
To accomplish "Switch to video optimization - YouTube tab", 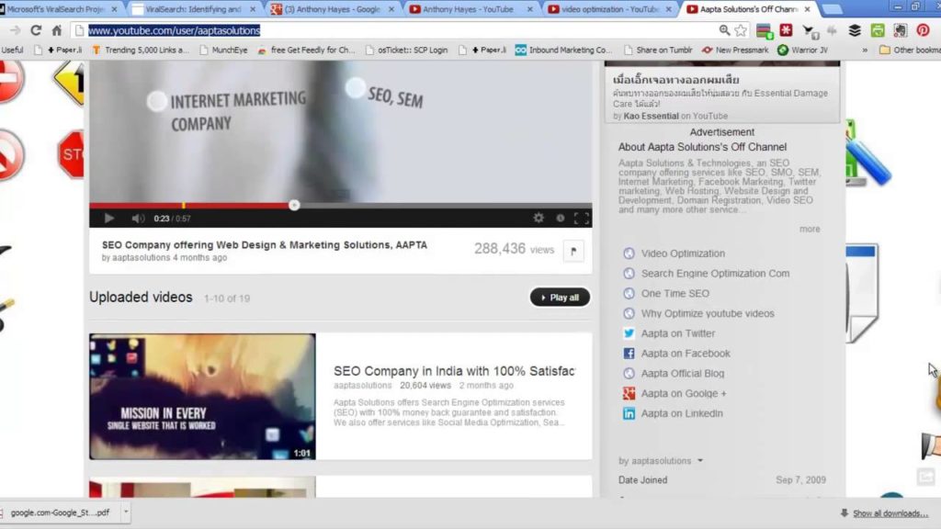I will coord(610,9).
